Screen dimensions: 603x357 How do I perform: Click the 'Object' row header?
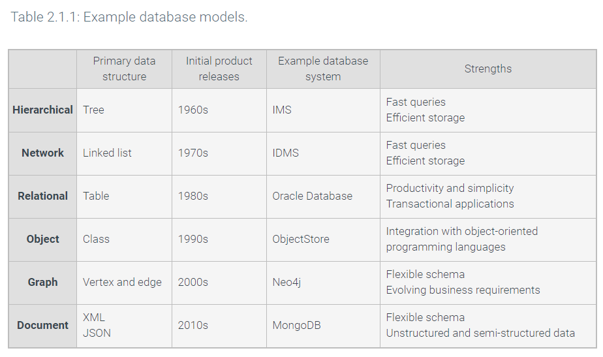click(42, 239)
